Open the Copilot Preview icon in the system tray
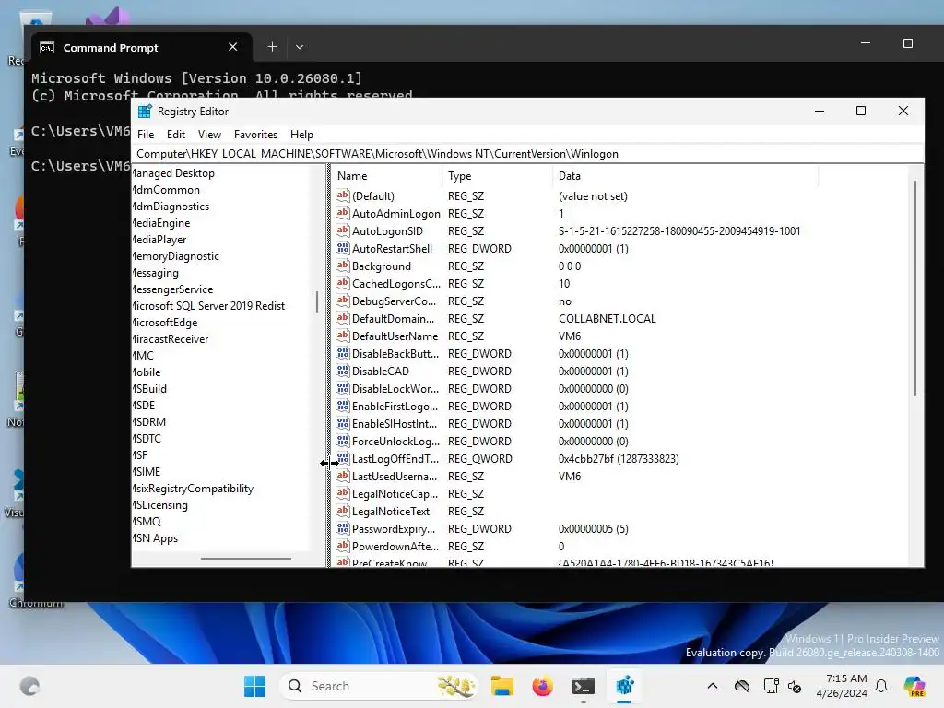The image size is (944, 708). [914, 686]
